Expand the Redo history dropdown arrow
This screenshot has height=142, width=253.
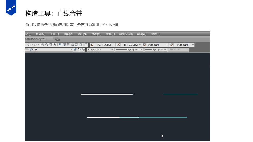click(38, 45)
